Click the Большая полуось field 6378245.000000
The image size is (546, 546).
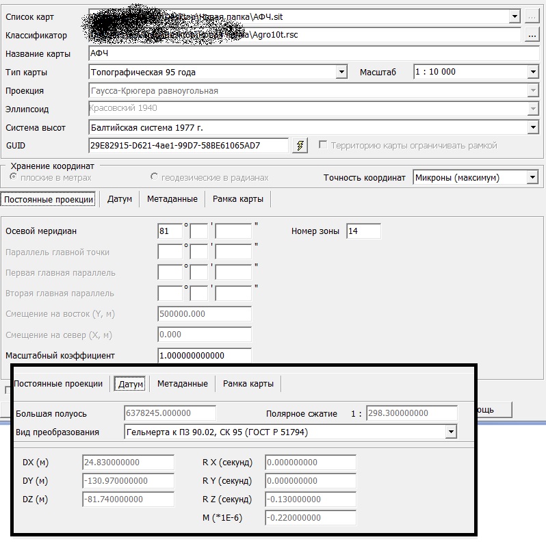(x=170, y=413)
